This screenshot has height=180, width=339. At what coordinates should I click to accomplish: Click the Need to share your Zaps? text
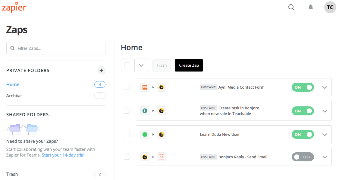[32, 141]
